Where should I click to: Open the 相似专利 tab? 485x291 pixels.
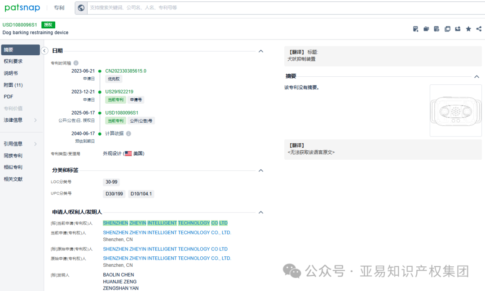point(13,168)
